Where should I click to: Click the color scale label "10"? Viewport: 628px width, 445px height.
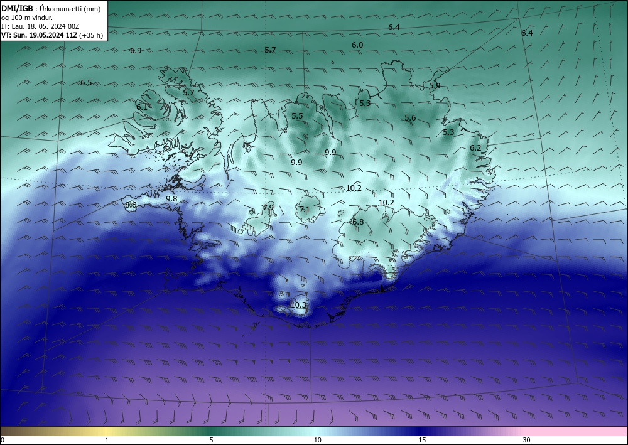[x=317, y=440]
